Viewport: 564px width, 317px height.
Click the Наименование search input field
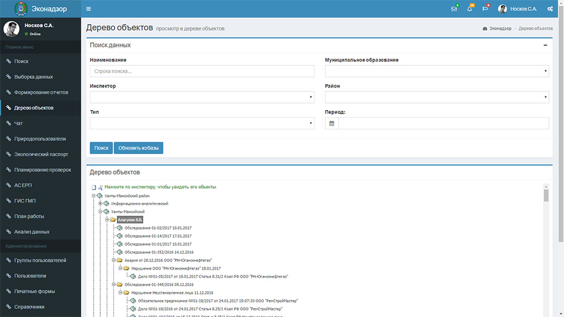(x=202, y=71)
